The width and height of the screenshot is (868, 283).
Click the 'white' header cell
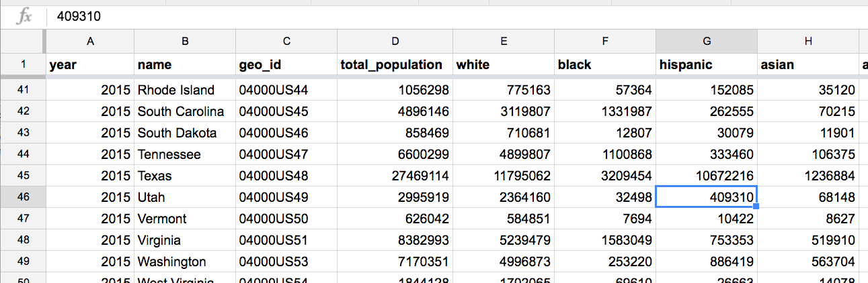(x=504, y=65)
